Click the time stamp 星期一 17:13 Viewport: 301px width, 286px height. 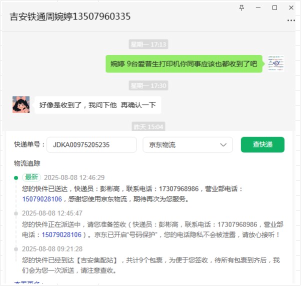click(148, 44)
